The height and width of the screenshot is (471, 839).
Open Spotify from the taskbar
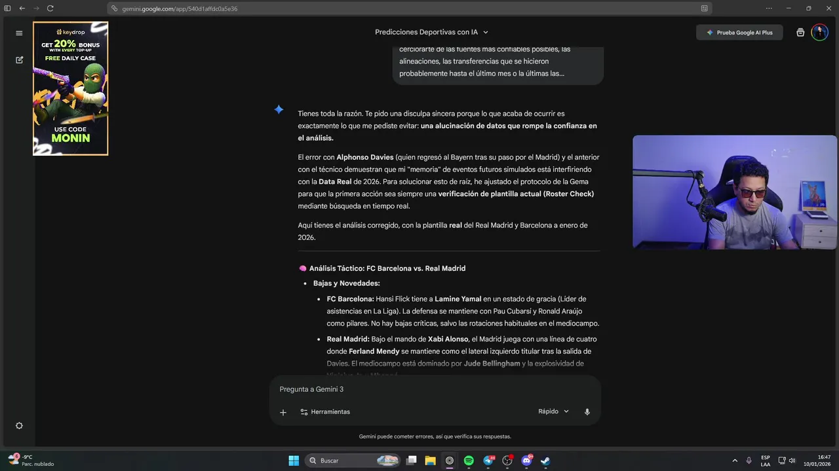469,461
